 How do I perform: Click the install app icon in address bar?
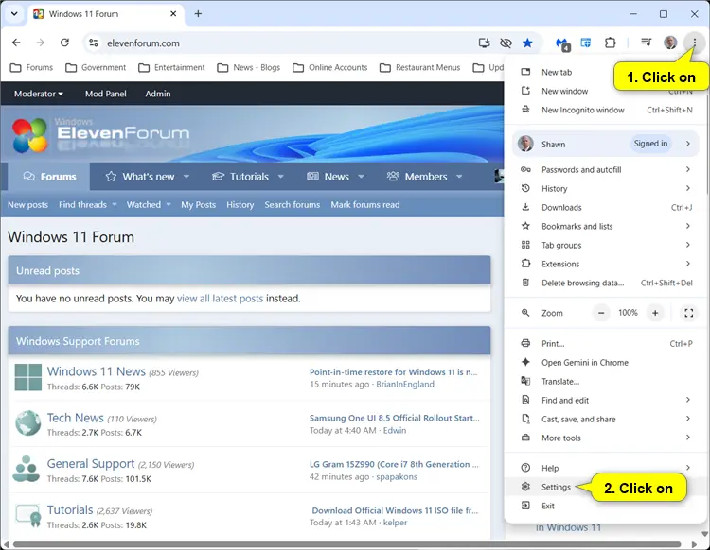point(484,43)
